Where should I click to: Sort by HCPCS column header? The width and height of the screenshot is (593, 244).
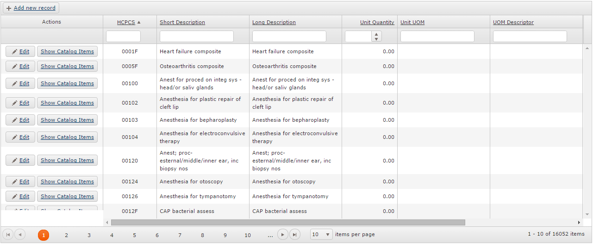click(x=126, y=22)
